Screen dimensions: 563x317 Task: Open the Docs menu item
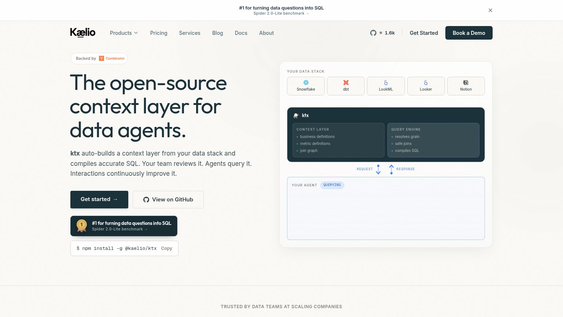click(x=241, y=33)
